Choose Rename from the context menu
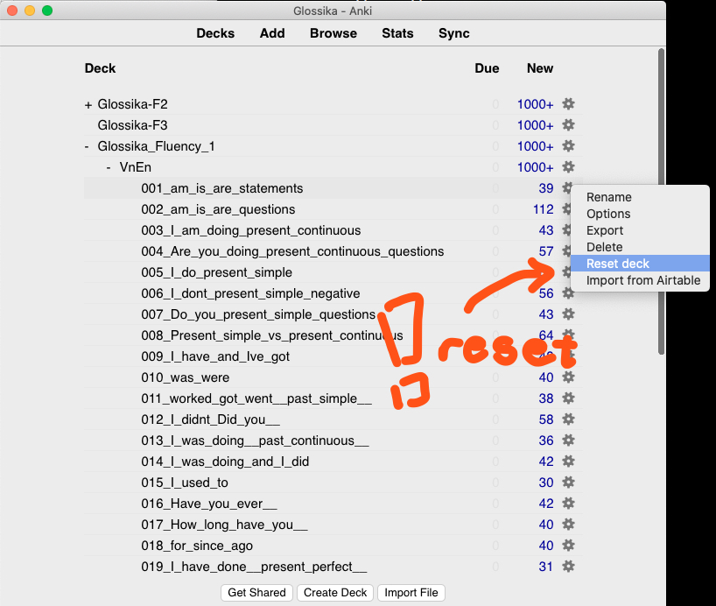 click(x=640, y=197)
